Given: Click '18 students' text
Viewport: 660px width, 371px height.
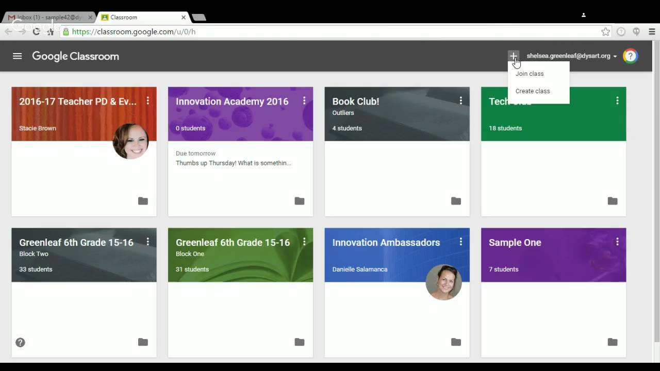Looking at the screenshot, I should pyautogui.click(x=505, y=128).
